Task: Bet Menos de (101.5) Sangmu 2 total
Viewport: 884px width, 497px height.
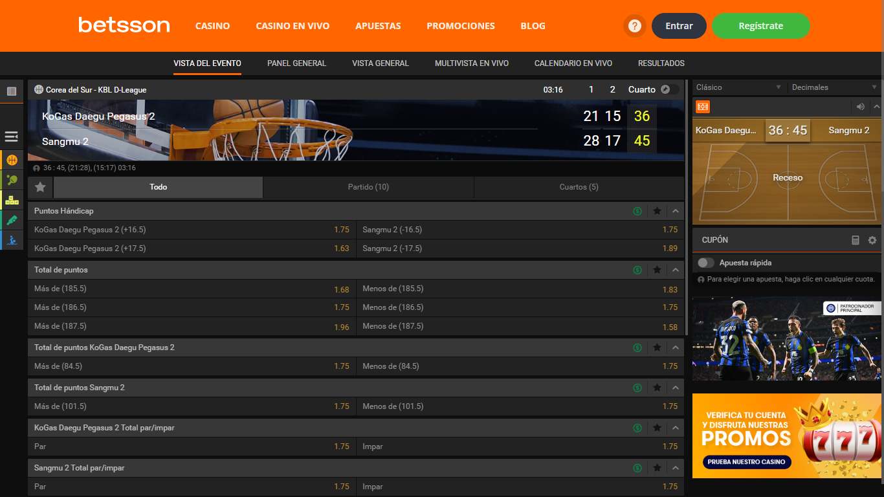Action: click(520, 406)
